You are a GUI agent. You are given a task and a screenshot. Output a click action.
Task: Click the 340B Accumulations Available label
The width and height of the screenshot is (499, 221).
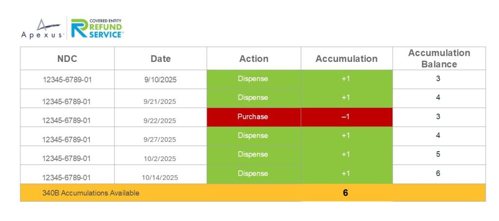91,193
